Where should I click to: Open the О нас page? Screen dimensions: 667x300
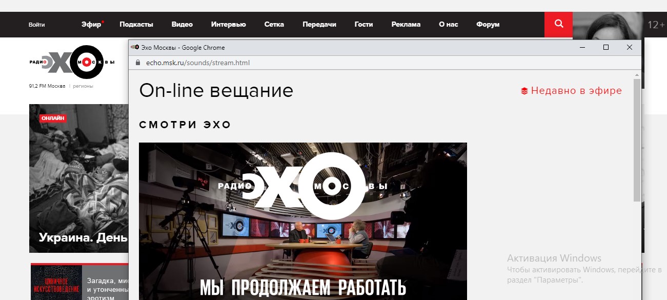pyautogui.click(x=449, y=24)
